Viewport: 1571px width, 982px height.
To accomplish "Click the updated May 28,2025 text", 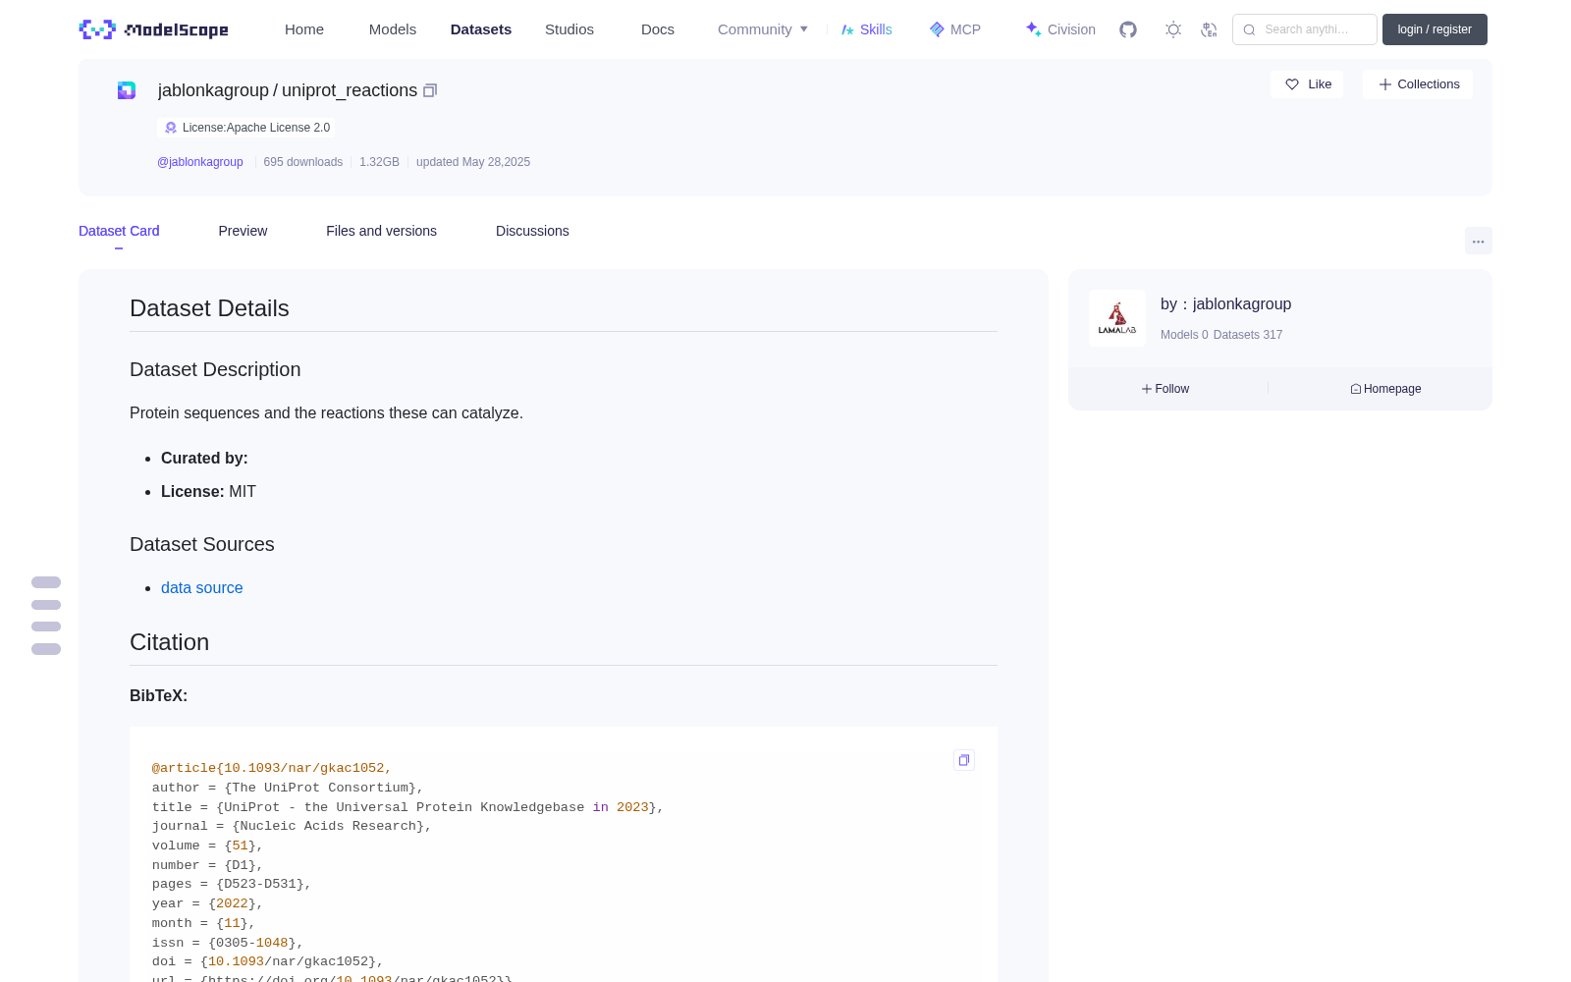I will (473, 162).
